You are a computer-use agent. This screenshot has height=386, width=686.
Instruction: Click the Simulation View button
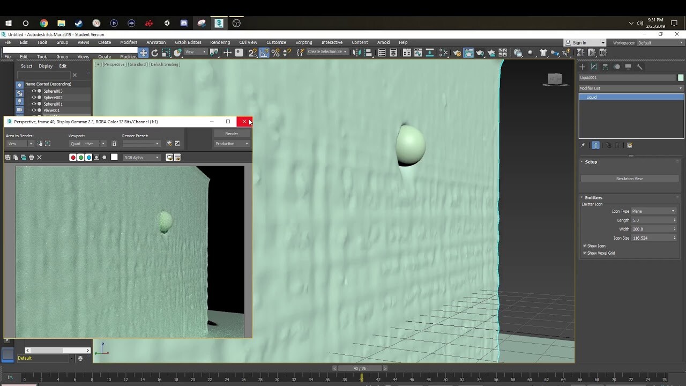click(x=630, y=178)
